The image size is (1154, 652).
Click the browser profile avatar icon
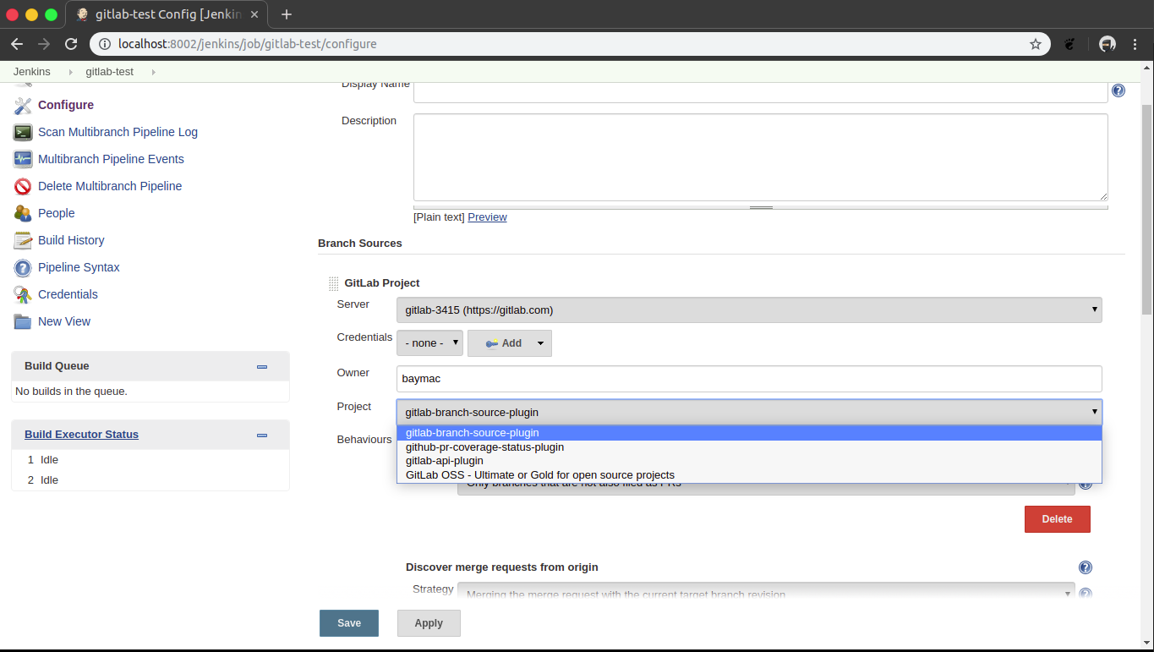[1108, 44]
